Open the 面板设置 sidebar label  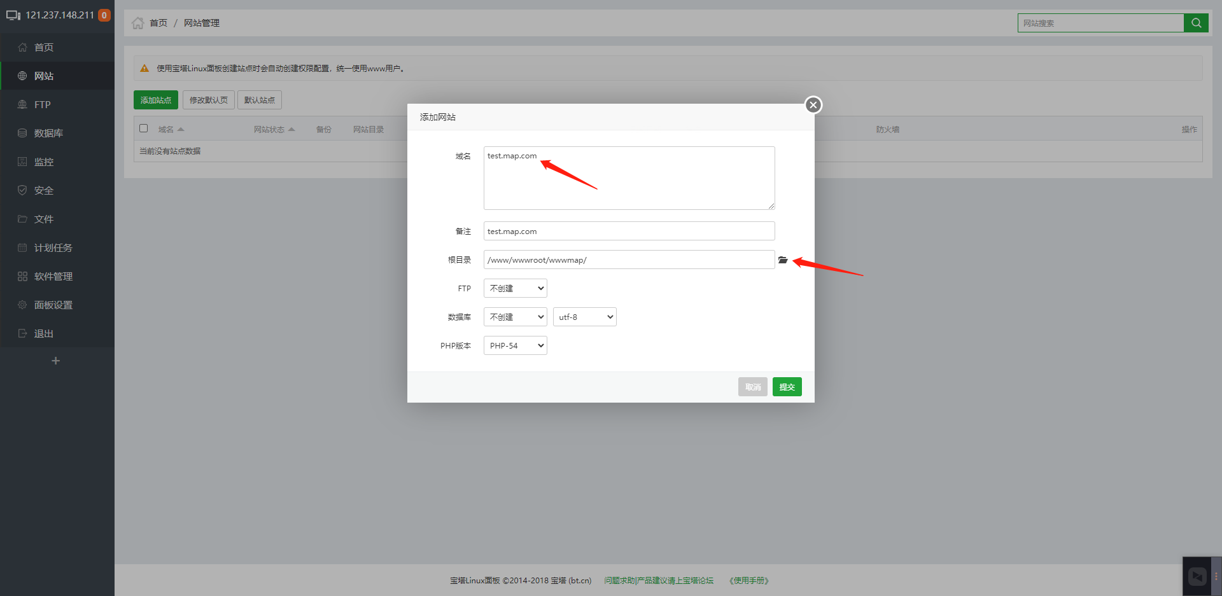click(x=53, y=305)
